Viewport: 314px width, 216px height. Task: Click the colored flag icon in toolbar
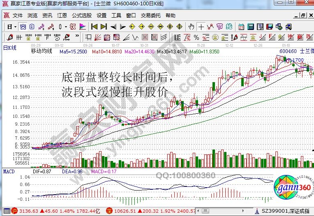83,27
